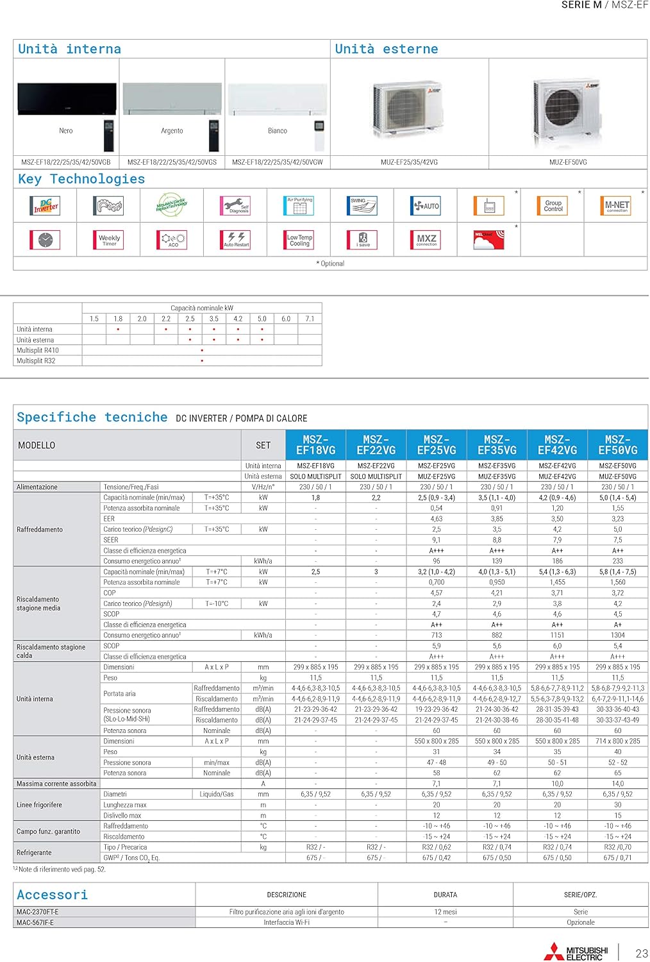
Task: Click the MAC-567IF-E accessory row
Action: point(330,922)
